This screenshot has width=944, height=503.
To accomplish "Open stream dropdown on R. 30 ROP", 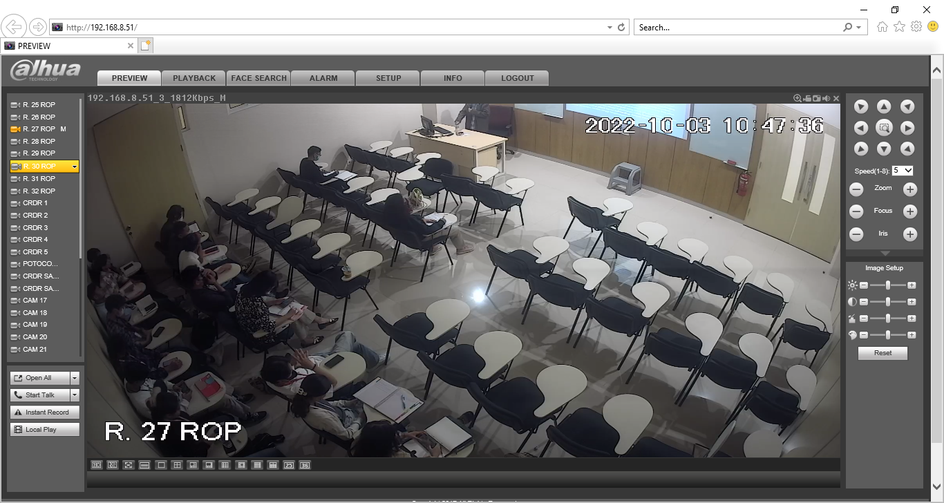I will 75,167.
